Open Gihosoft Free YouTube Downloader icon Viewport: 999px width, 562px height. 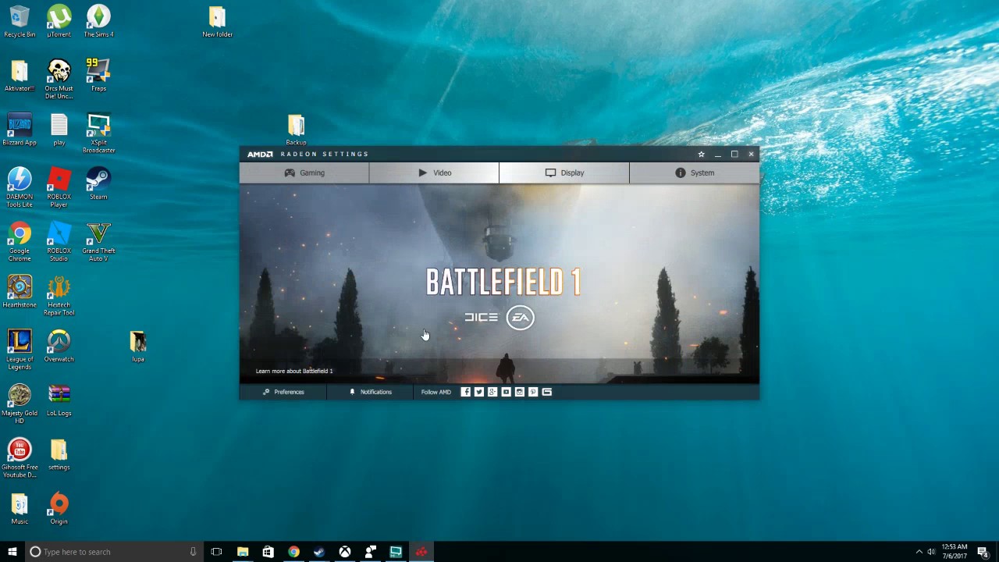pyautogui.click(x=20, y=457)
